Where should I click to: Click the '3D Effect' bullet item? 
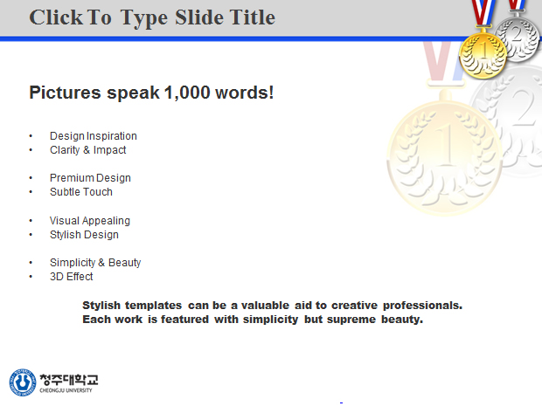pos(71,277)
